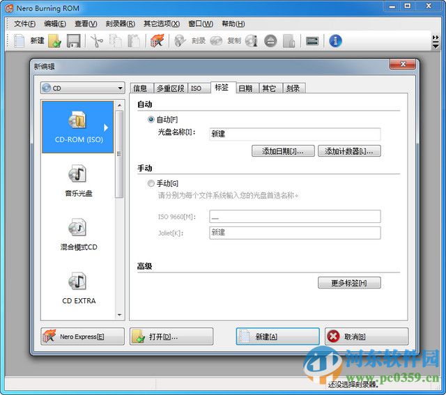Click the Save floppy disk icon
The width and height of the screenshot is (446, 395).
(x=74, y=41)
